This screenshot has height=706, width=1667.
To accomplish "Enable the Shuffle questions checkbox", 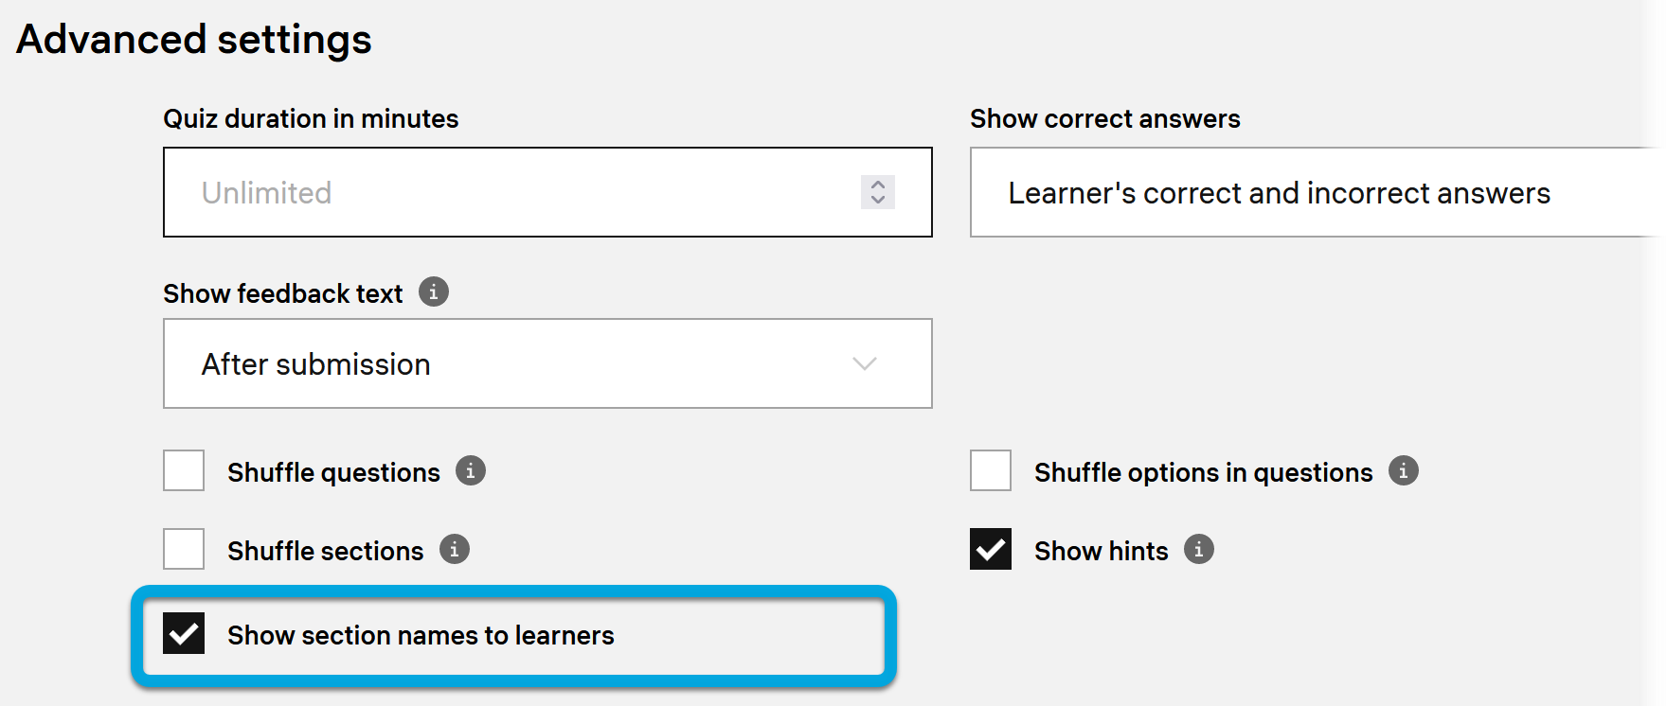I will [x=184, y=471].
